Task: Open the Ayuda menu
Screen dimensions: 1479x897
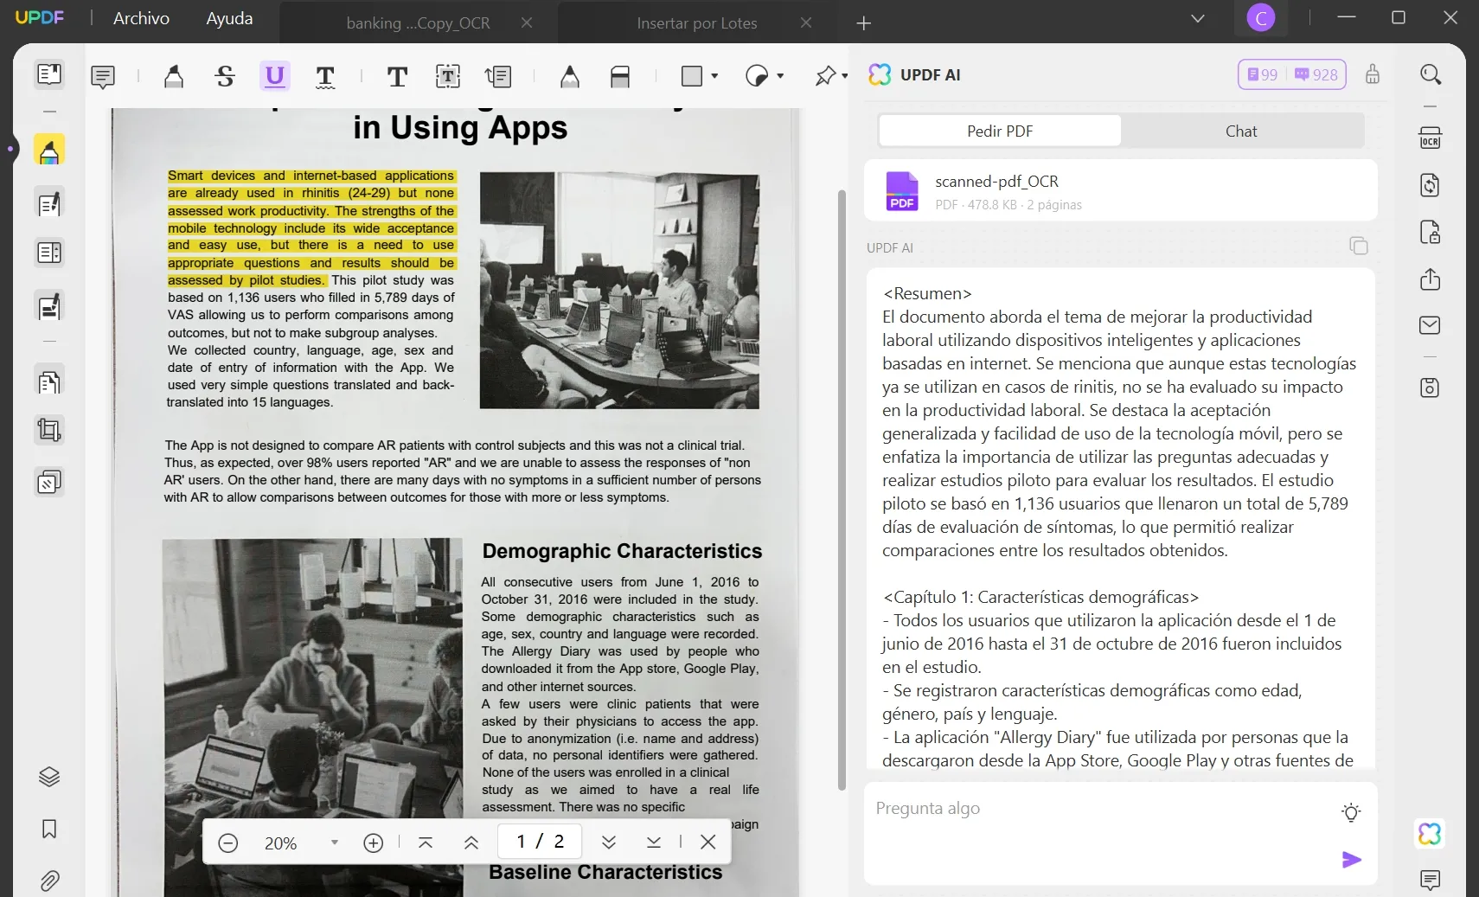Action: [x=229, y=18]
